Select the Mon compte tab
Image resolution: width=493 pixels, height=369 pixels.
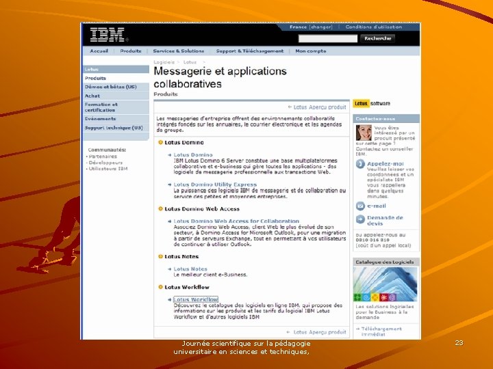tap(311, 51)
